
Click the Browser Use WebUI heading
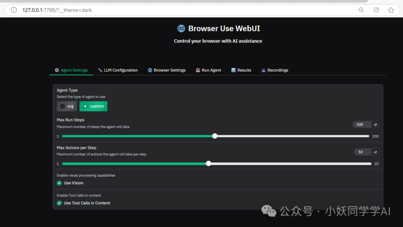224,28
